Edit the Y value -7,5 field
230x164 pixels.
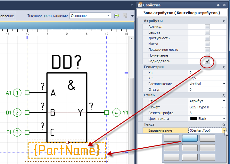point(207,78)
